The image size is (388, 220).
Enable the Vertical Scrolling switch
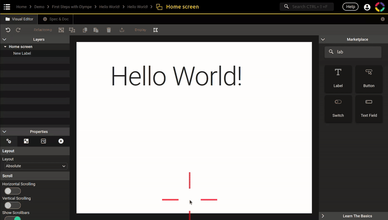(12, 205)
